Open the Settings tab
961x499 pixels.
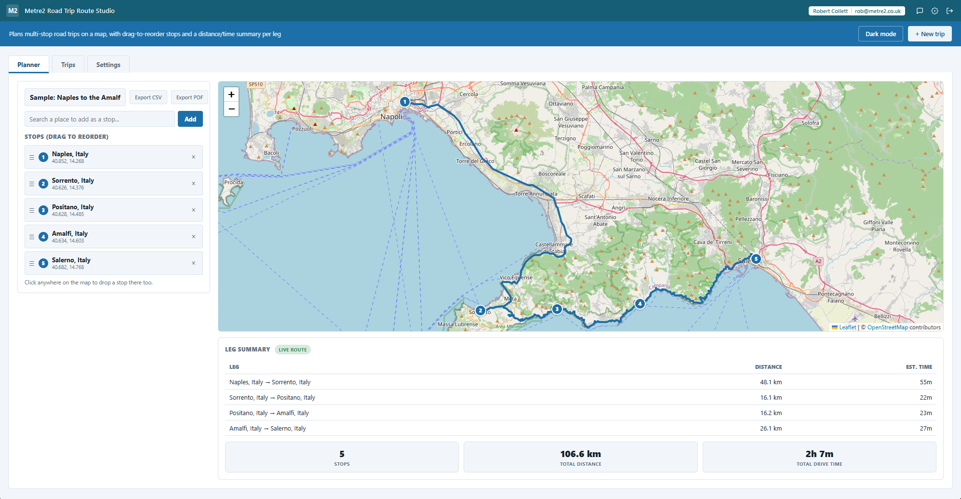(x=108, y=65)
